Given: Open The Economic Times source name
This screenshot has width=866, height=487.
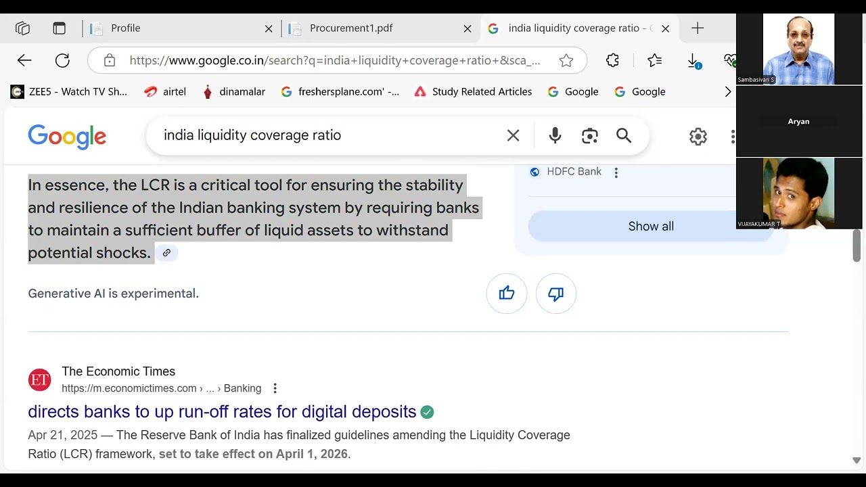Looking at the screenshot, I should point(118,371).
